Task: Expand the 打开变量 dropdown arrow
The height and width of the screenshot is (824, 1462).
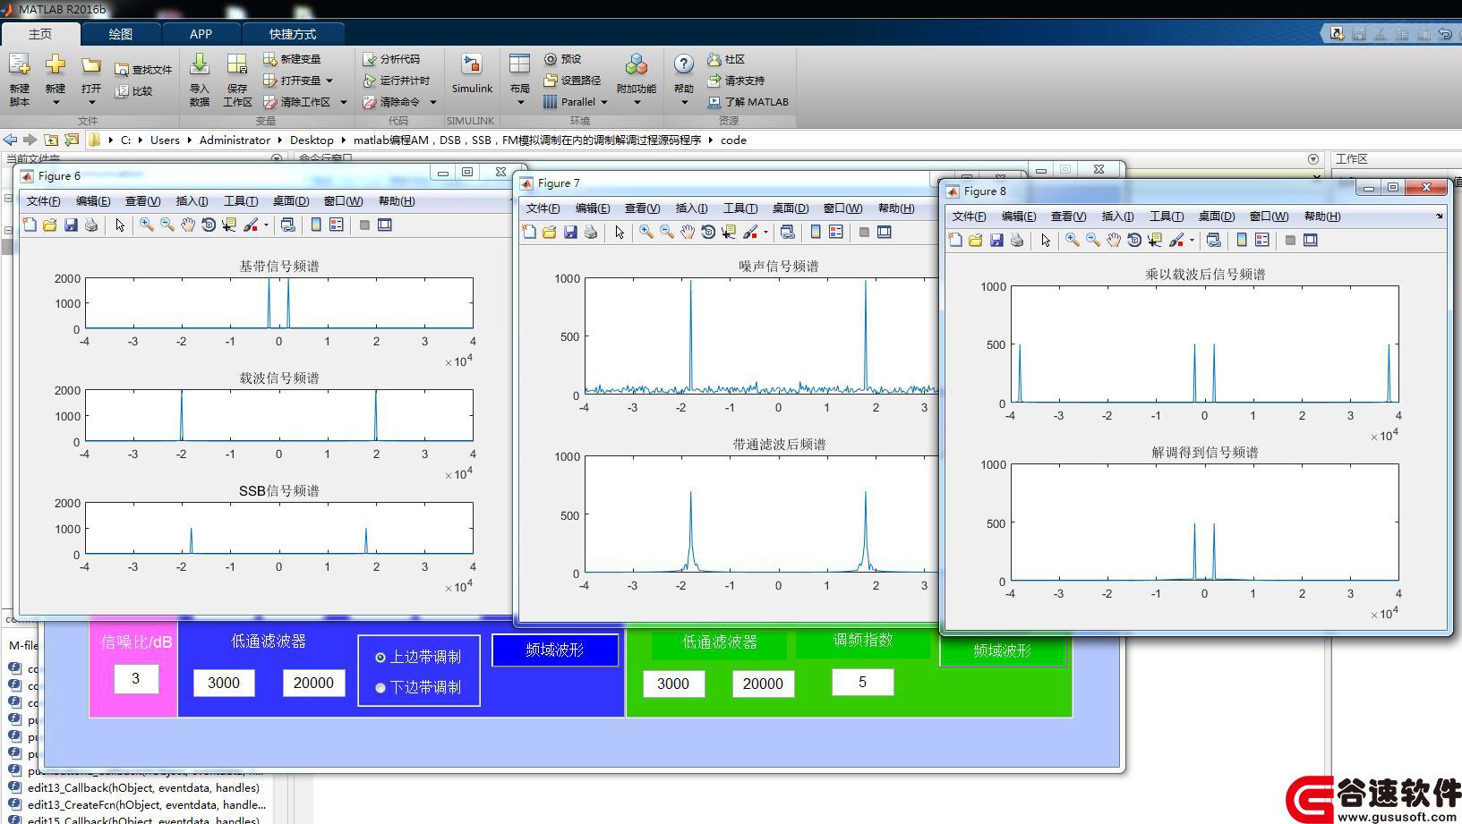Action: [x=329, y=81]
